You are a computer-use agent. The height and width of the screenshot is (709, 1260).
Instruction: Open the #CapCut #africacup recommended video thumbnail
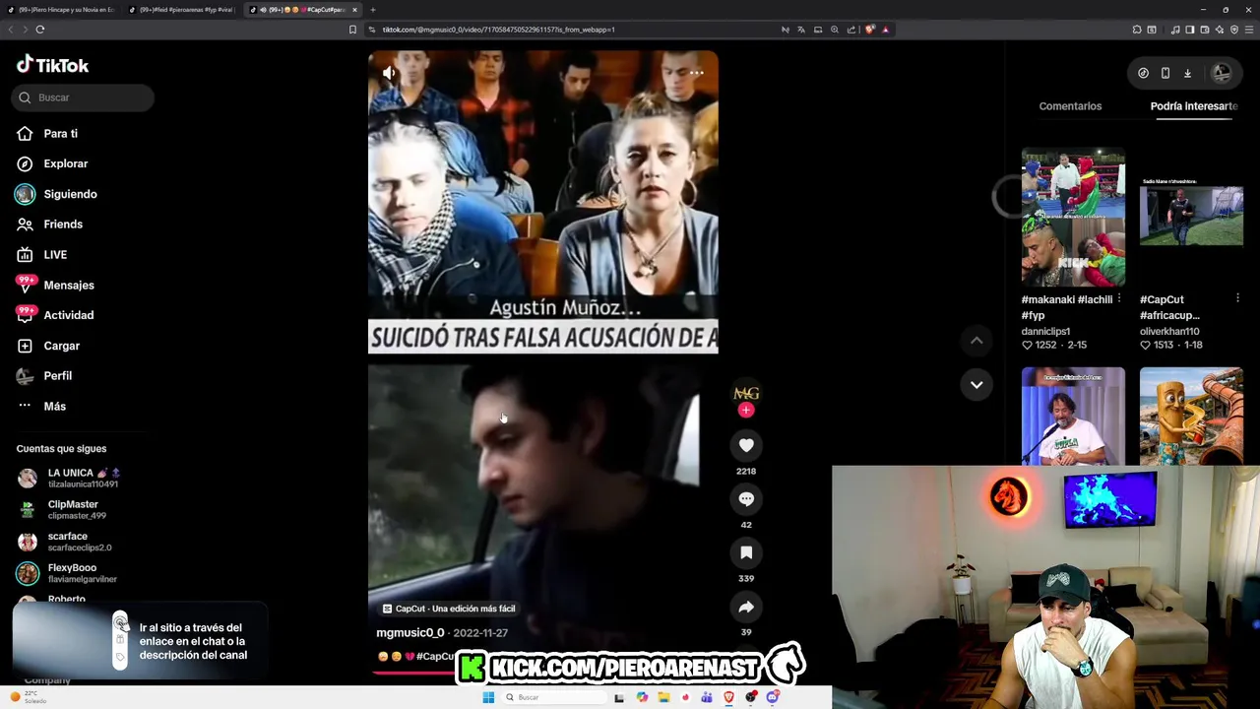pos(1191,217)
